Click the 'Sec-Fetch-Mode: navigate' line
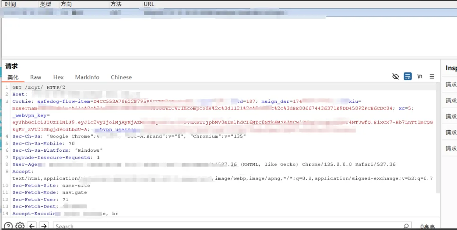The width and height of the screenshot is (457, 230). [50, 192]
